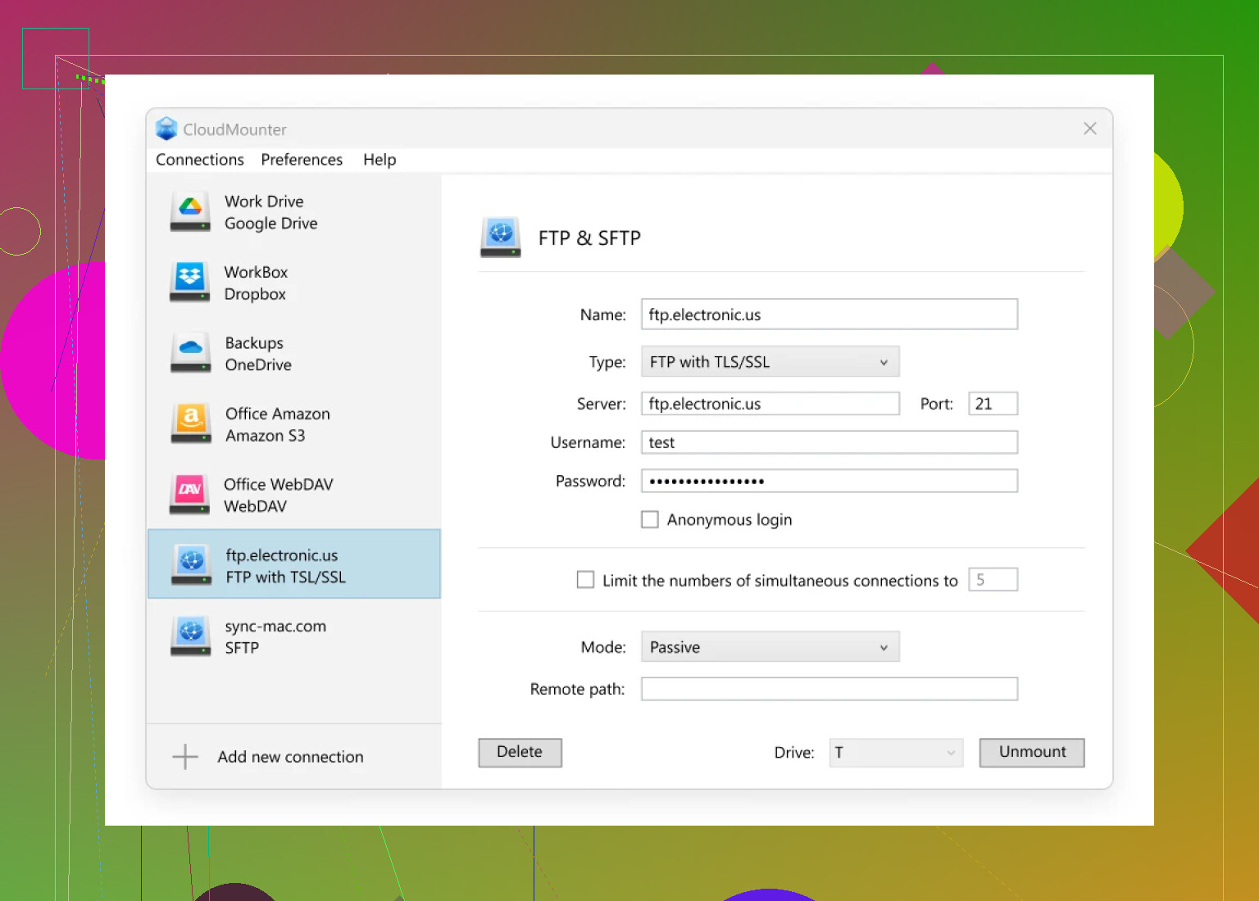Viewport: 1259px width, 901px height.
Task: Select the sync-mac.com SFTP drive icon
Action: coord(190,636)
